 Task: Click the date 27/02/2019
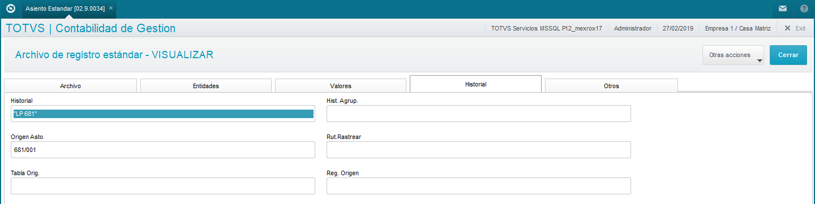(x=678, y=28)
